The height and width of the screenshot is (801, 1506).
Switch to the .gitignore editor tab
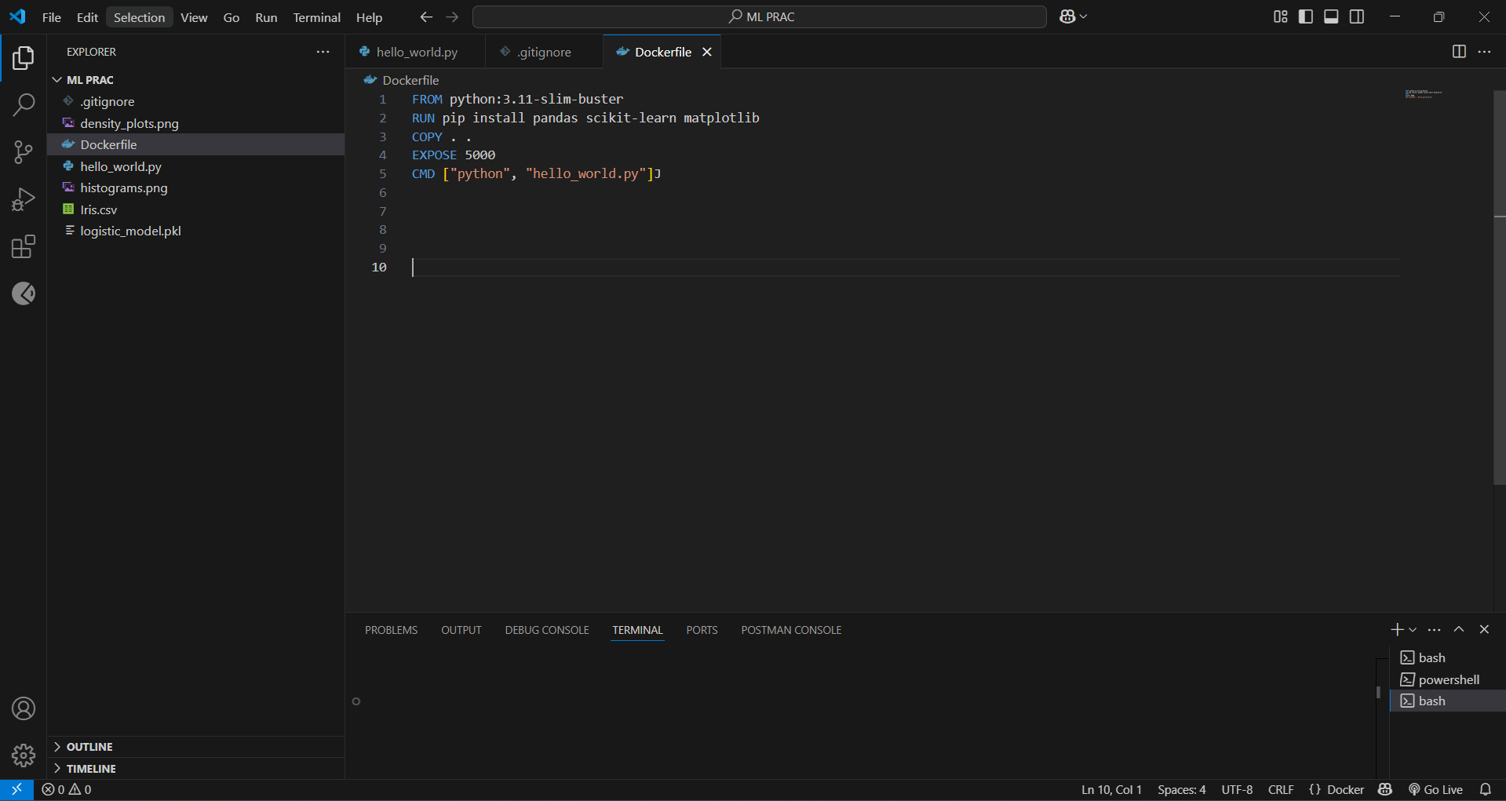544,52
